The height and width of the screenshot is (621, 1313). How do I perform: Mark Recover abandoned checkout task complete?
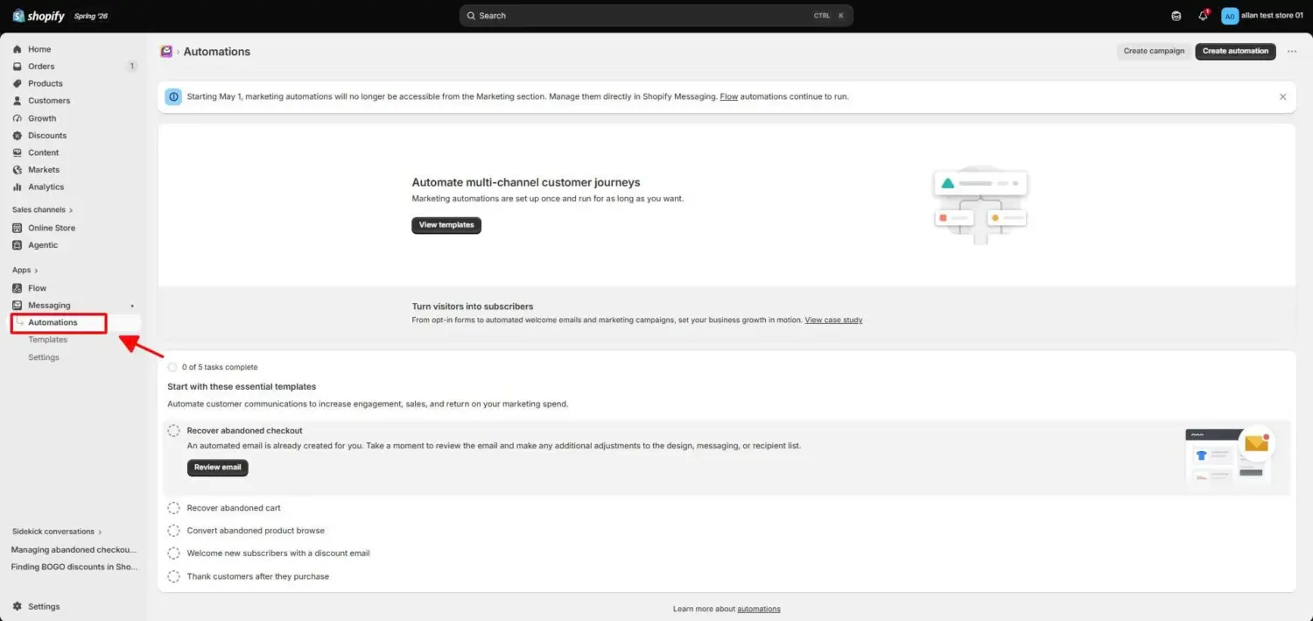(173, 431)
